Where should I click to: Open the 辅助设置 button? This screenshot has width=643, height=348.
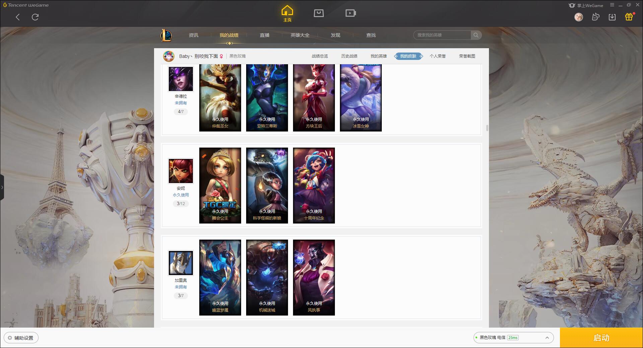21,338
